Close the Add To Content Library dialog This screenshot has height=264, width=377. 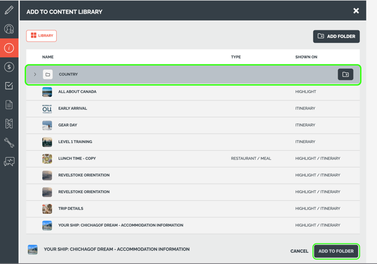pyautogui.click(x=356, y=11)
